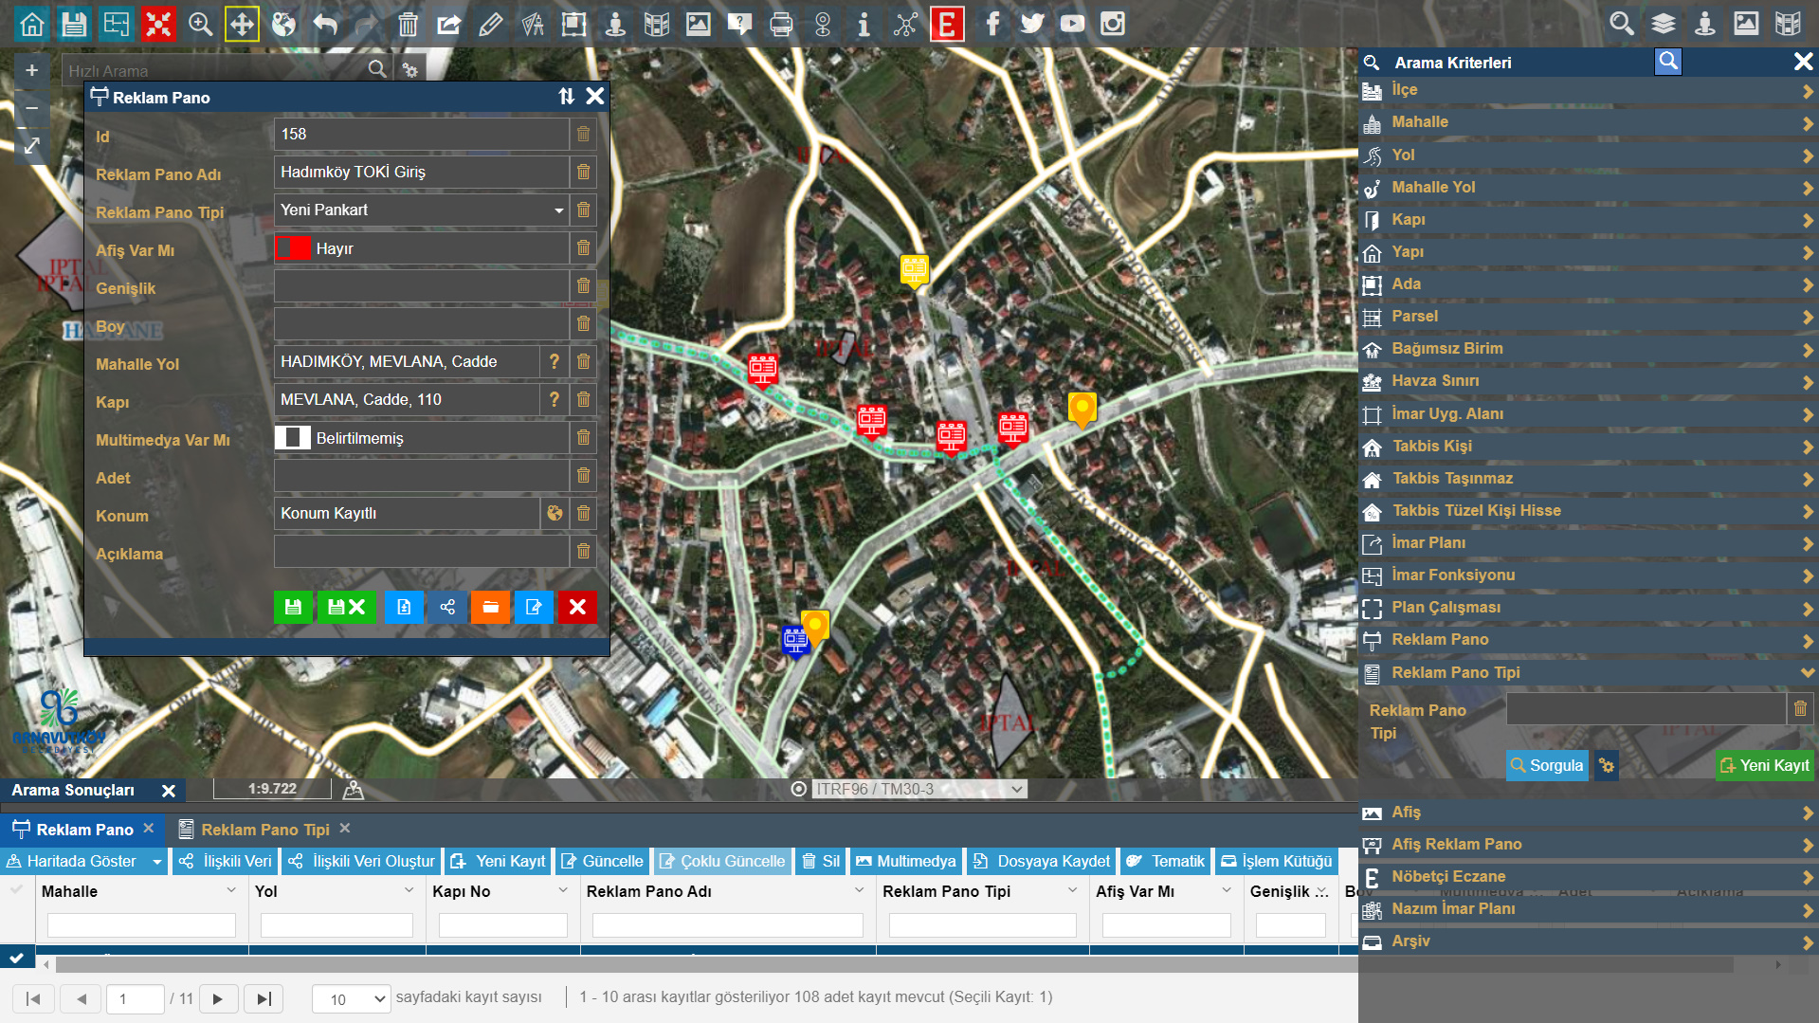Click the Sorgula button
Screen dimensions: 1819x1023
click(1546, 765)
